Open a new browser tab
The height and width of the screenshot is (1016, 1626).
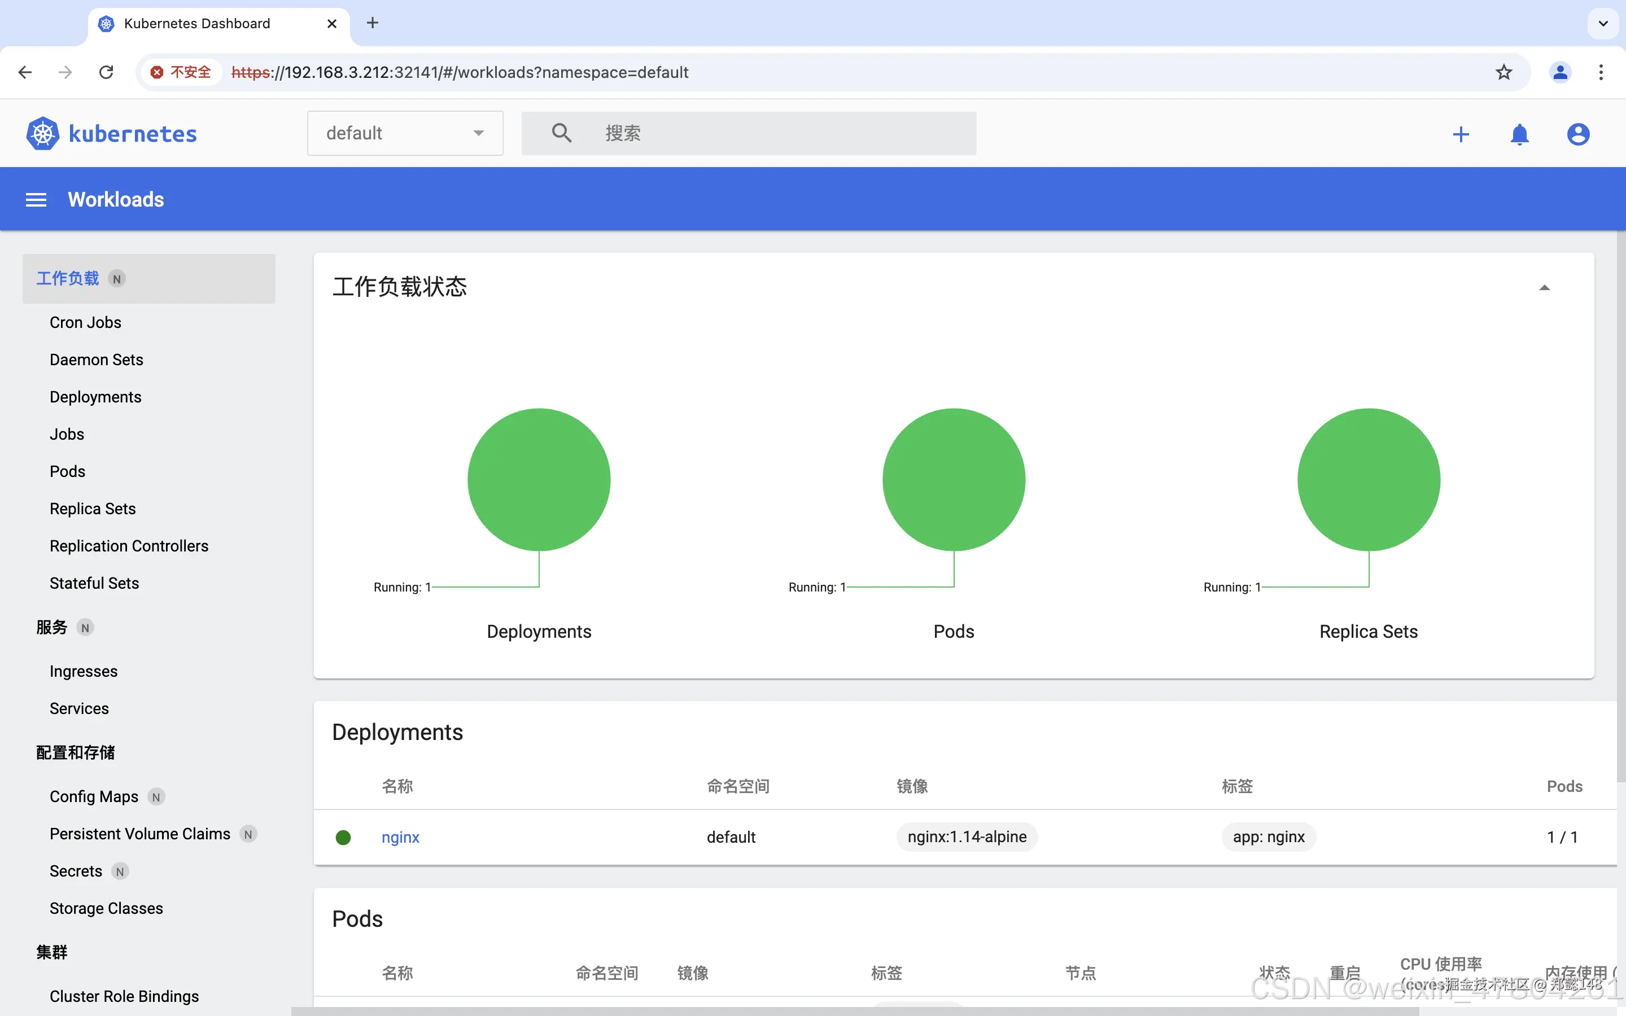pyautogui.click(x=372, y=24)
